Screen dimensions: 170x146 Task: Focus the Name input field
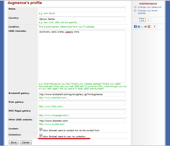click(x=82, y=10)
